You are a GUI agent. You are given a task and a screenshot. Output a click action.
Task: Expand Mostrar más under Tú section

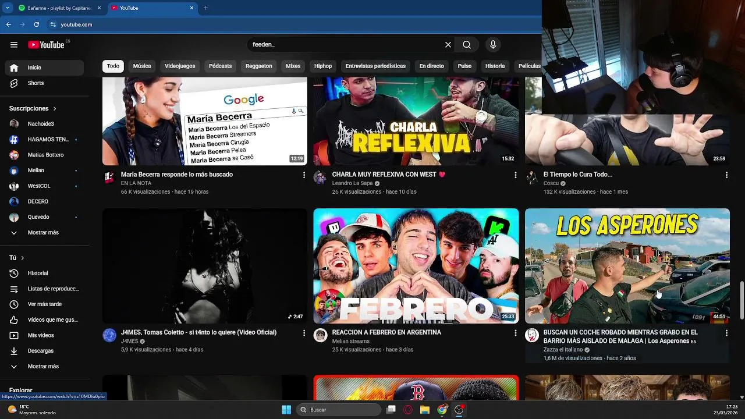click(45, 367)
